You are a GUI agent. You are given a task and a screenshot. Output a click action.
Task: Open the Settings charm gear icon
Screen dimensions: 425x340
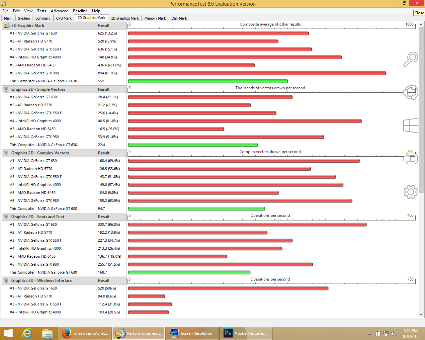[410, 192]
